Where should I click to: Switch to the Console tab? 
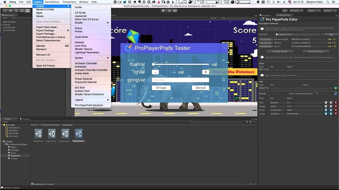point(25,119)
